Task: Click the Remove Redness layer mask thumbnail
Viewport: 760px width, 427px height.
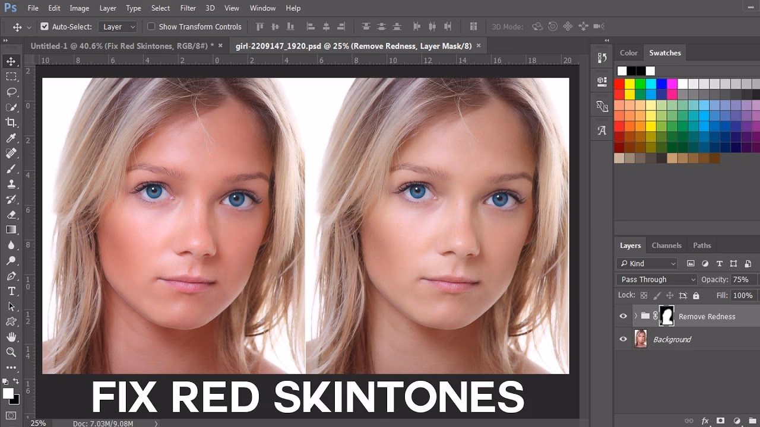Action: point(667,316)
